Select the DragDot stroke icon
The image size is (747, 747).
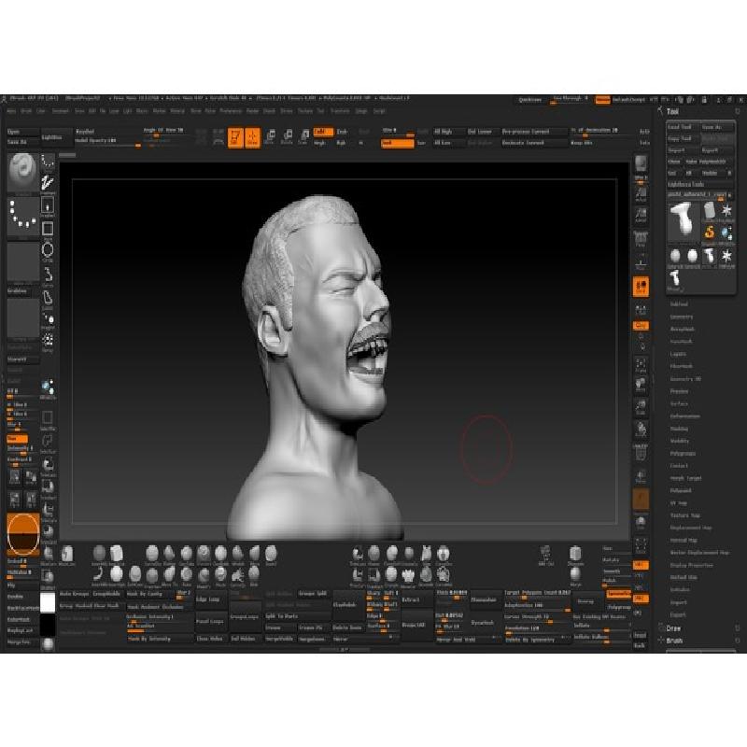[x=48, y=319]
